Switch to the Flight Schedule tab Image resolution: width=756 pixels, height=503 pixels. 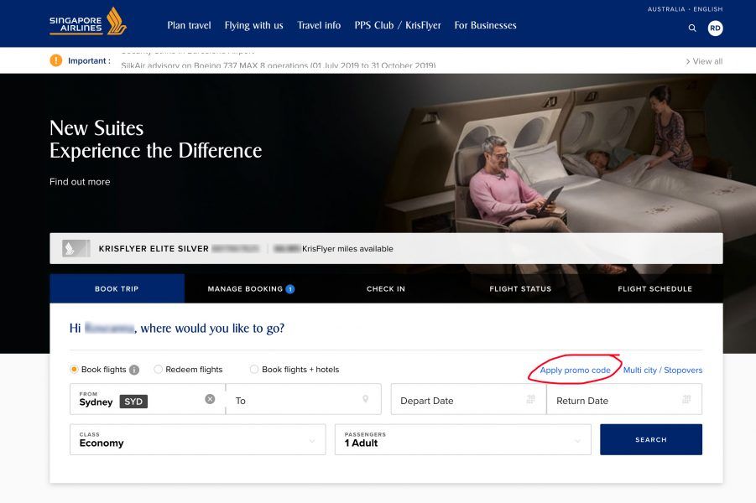(654, 288)
